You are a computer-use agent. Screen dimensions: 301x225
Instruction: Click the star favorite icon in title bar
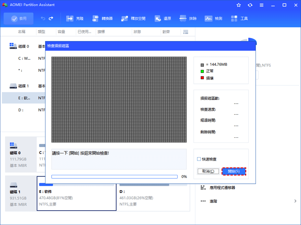239,5
